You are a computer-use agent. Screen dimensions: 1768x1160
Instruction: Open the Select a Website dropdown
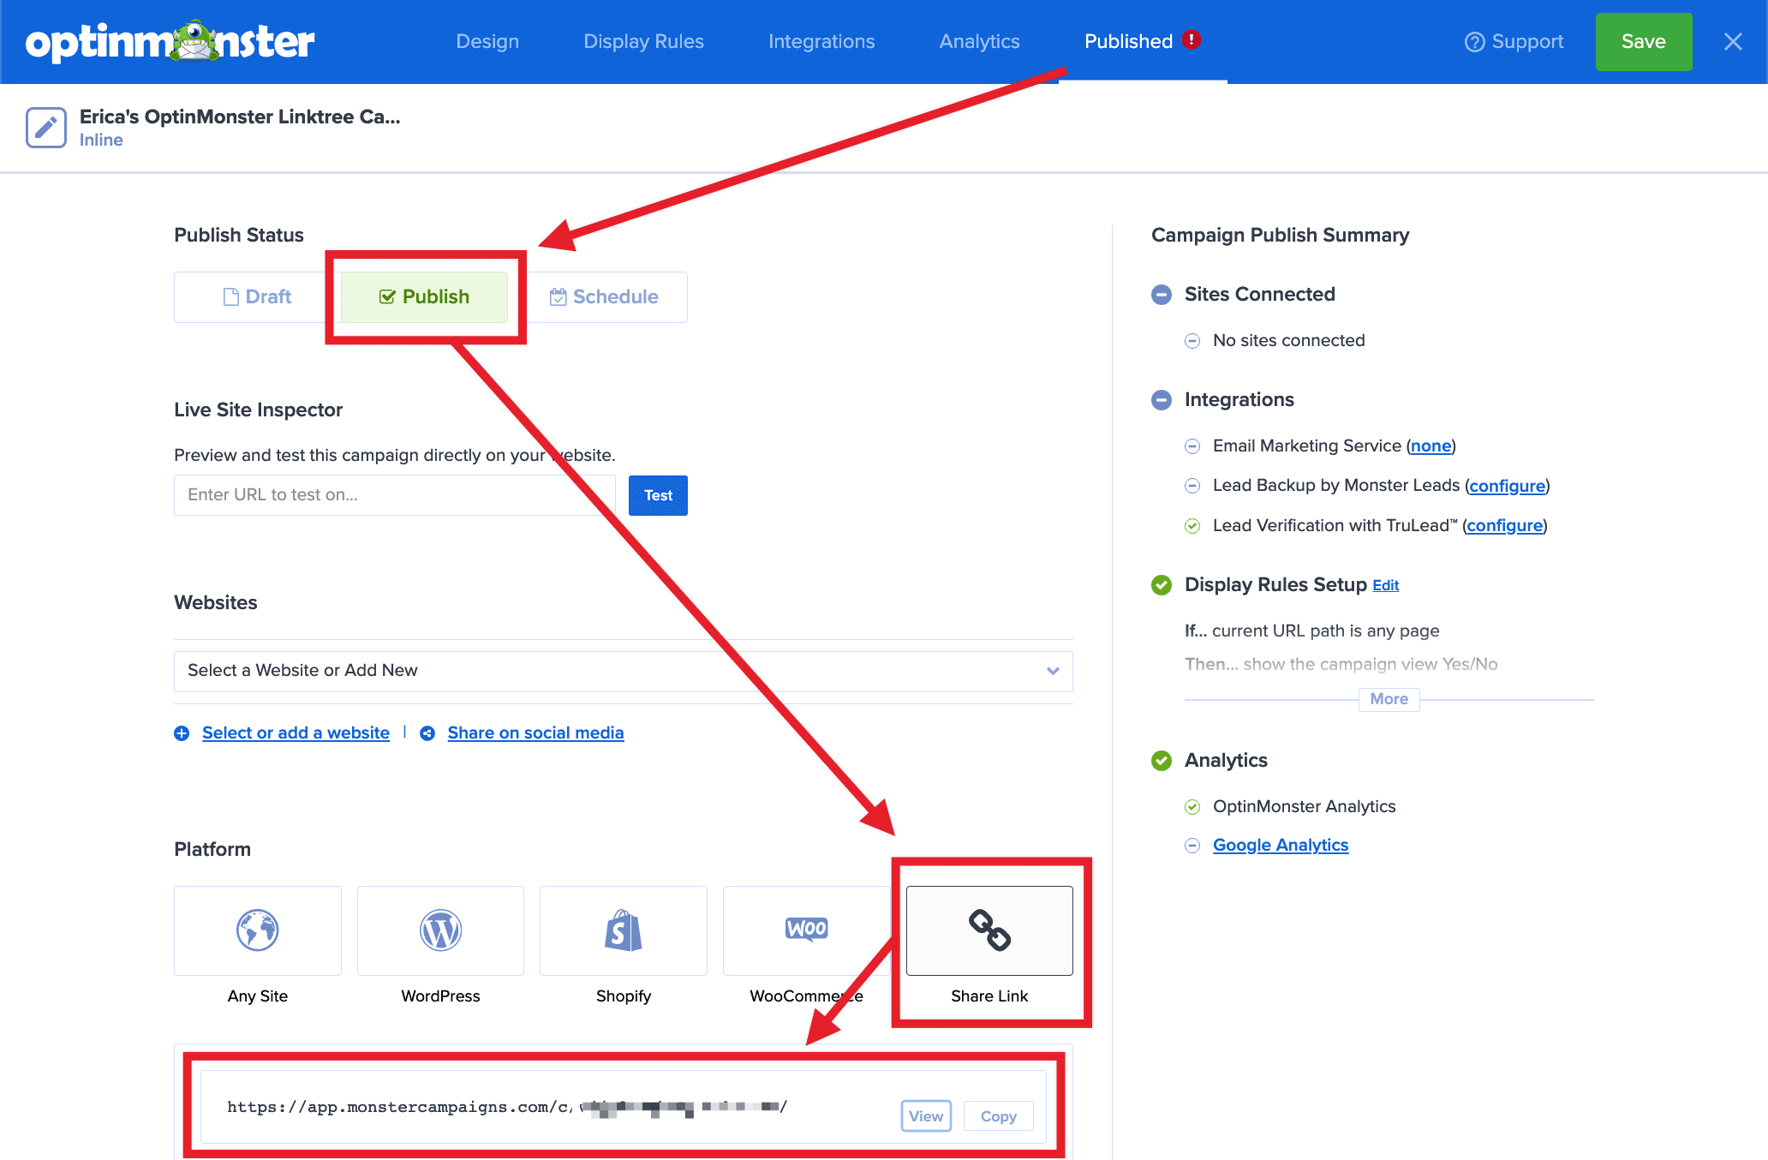[x=623, y=671]
